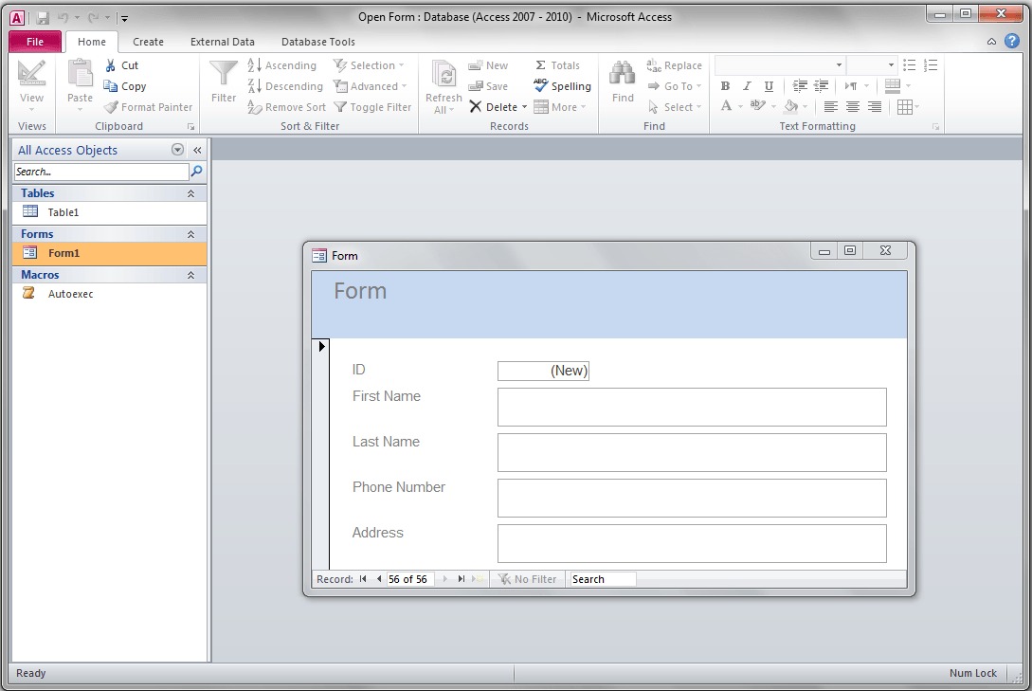
Task: Click the Delete record button
Action: [494, 107]
